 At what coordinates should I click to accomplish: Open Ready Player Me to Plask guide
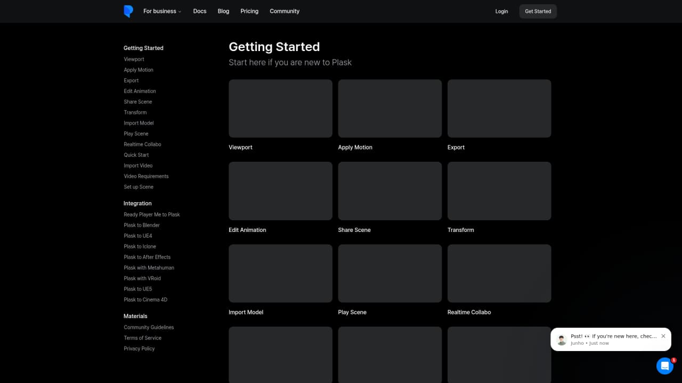click(x=152, y=214)
